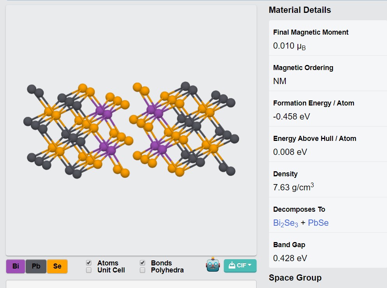Click the Material Details heading

coord(300,10)
